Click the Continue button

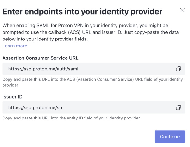[170, 136]
